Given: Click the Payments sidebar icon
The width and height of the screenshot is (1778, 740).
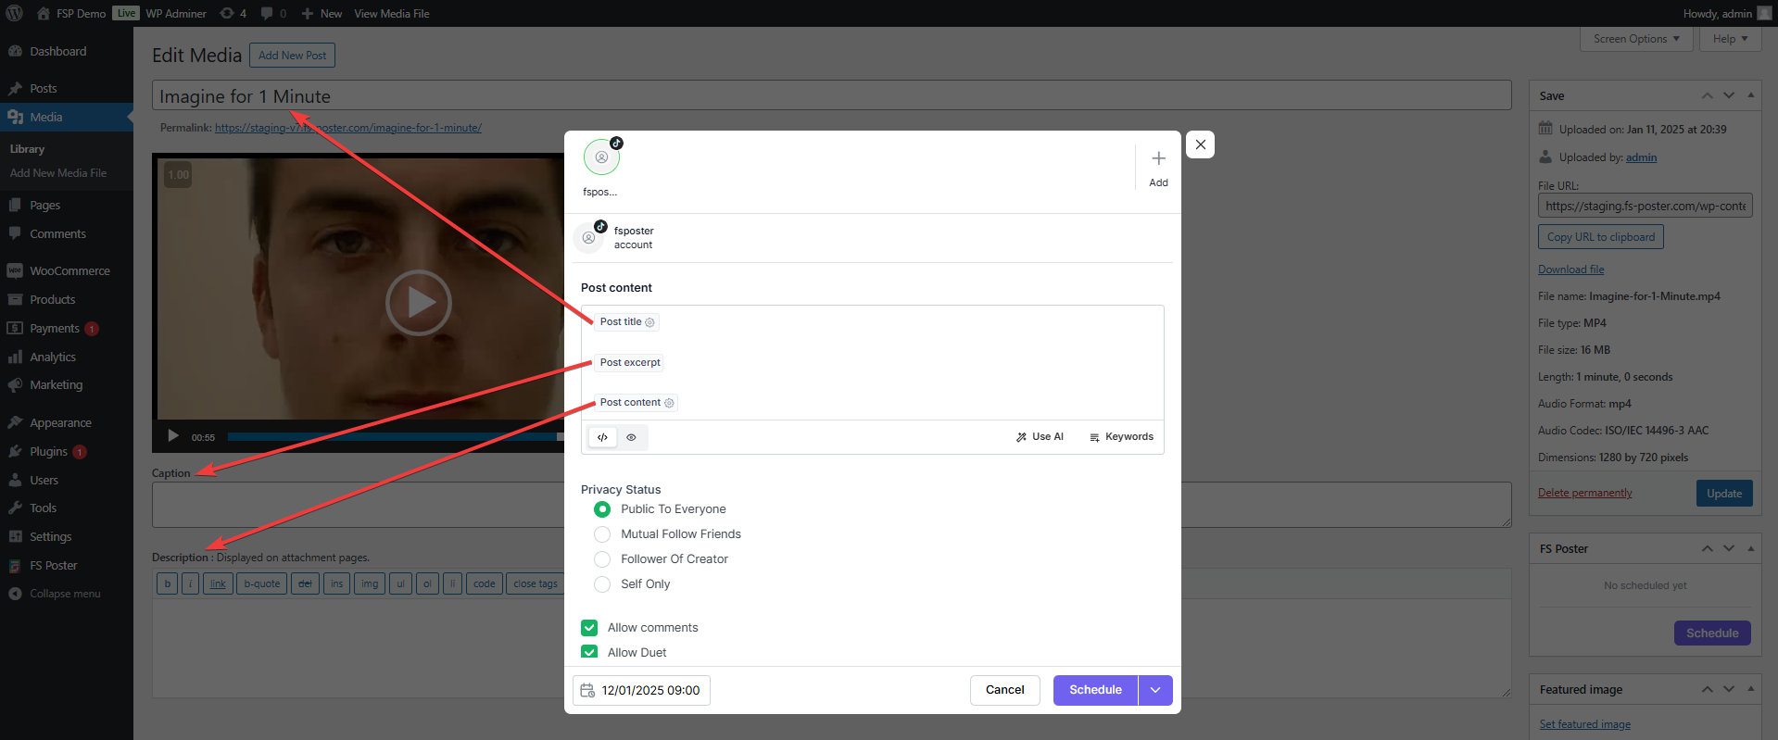Looking at the screenshot, I should point(15,328).
